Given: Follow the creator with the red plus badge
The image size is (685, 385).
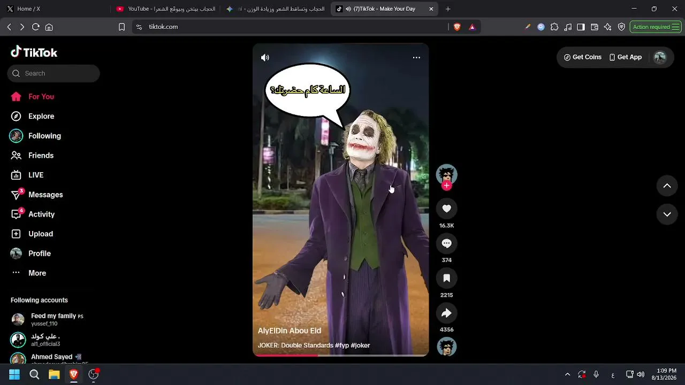Looking at the screenshot, I should pos(447,186).
